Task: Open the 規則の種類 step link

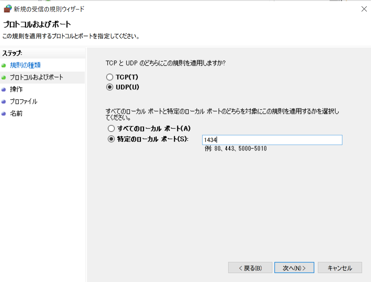Action: [25, 65]
